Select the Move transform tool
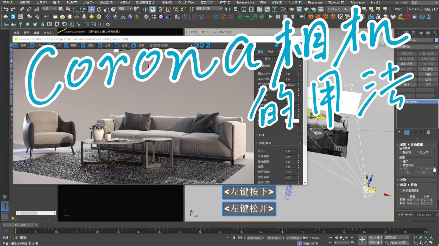 pos(92,9)
